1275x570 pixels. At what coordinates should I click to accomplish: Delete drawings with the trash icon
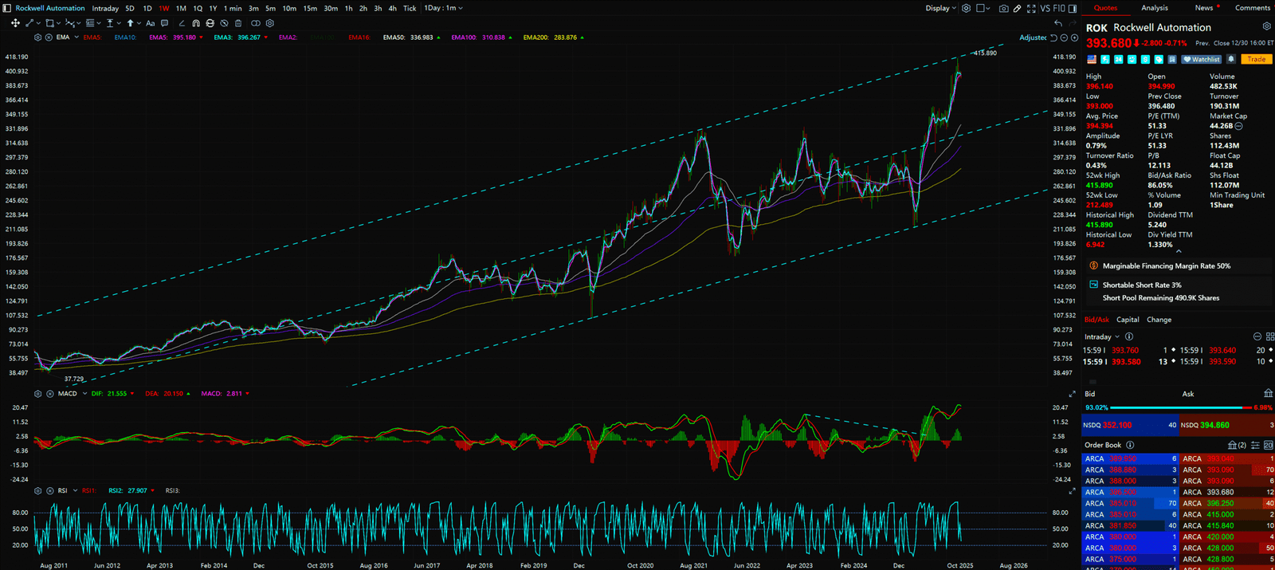(x=237, y=23)
